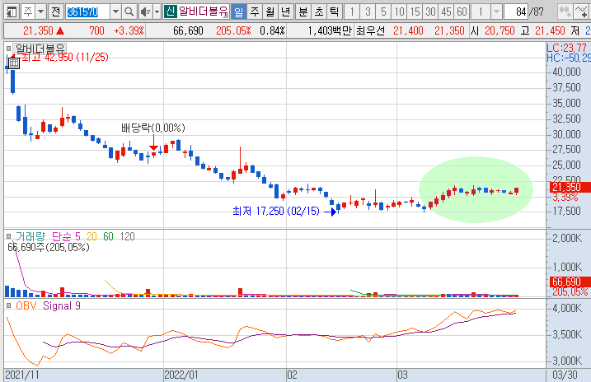Select the 15 interval button

(415, 12)
